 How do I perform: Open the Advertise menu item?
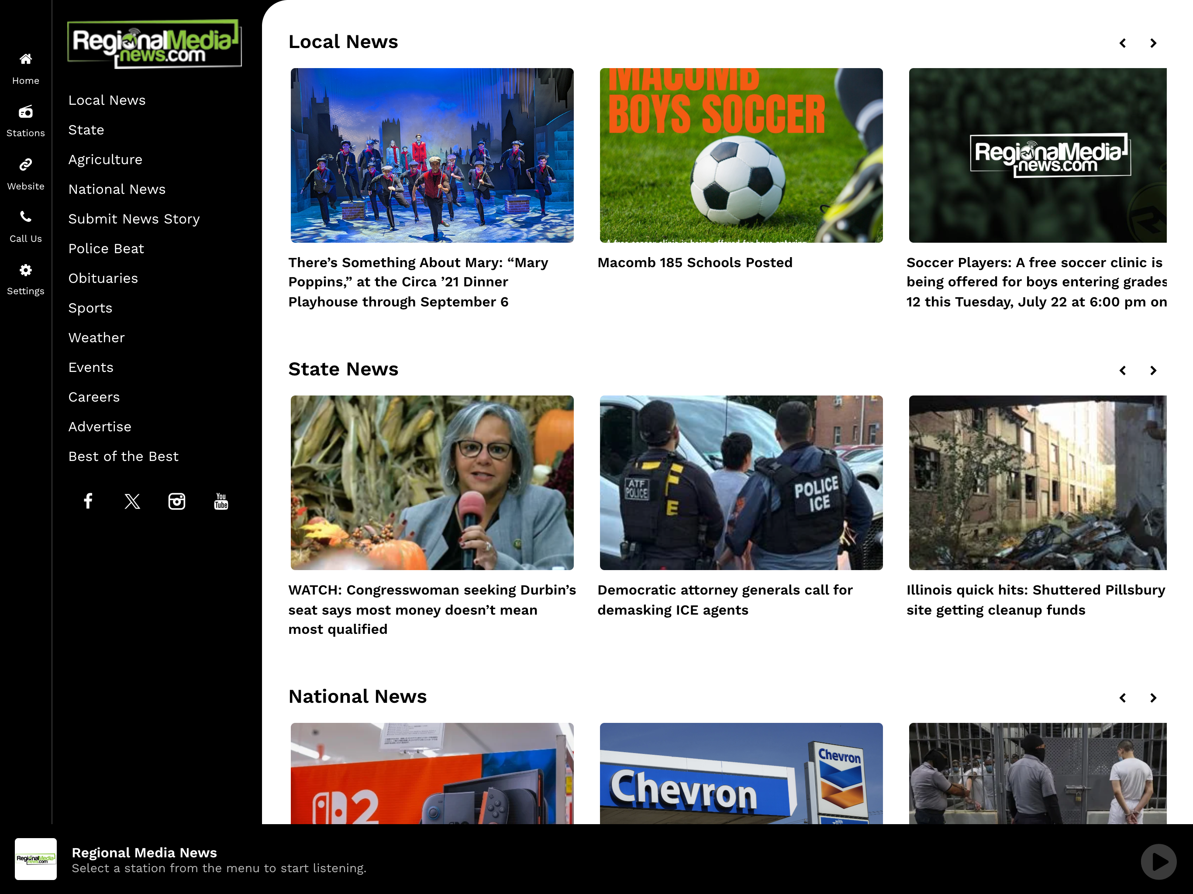(x=100, y=426)
